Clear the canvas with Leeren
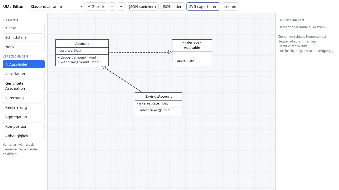339x190 pixels. pos(230,7)
